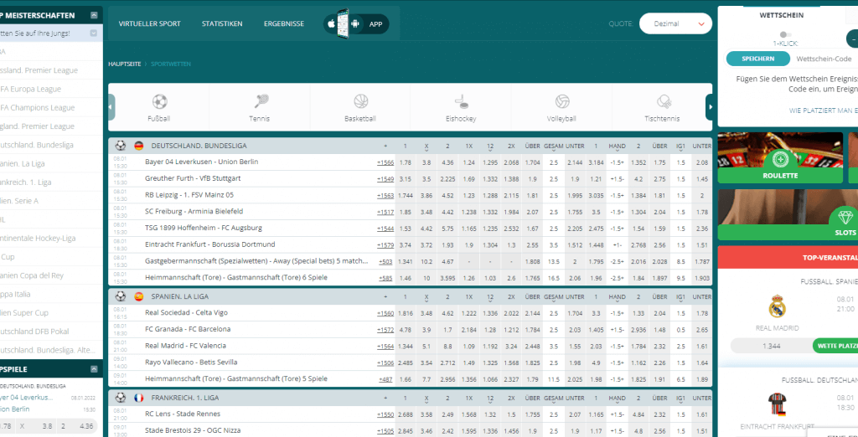Screen dimensions: 858x437
Task: Toggle the 1-Klick betting switch
Action: [x=786, y=34]
